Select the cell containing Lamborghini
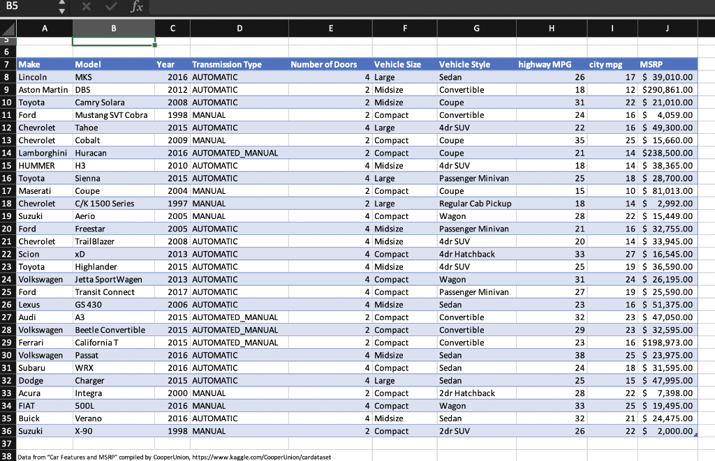Image resolution: width=715 pixels, height=461 pixels. coord(45,153)
